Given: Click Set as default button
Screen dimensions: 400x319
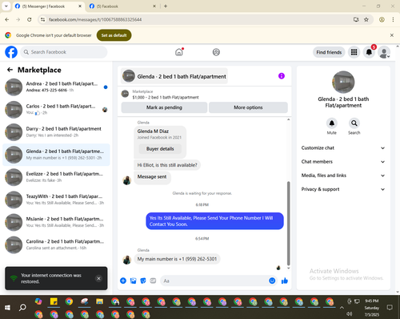Looking at the screenshot, I should [x=114, y=35].
